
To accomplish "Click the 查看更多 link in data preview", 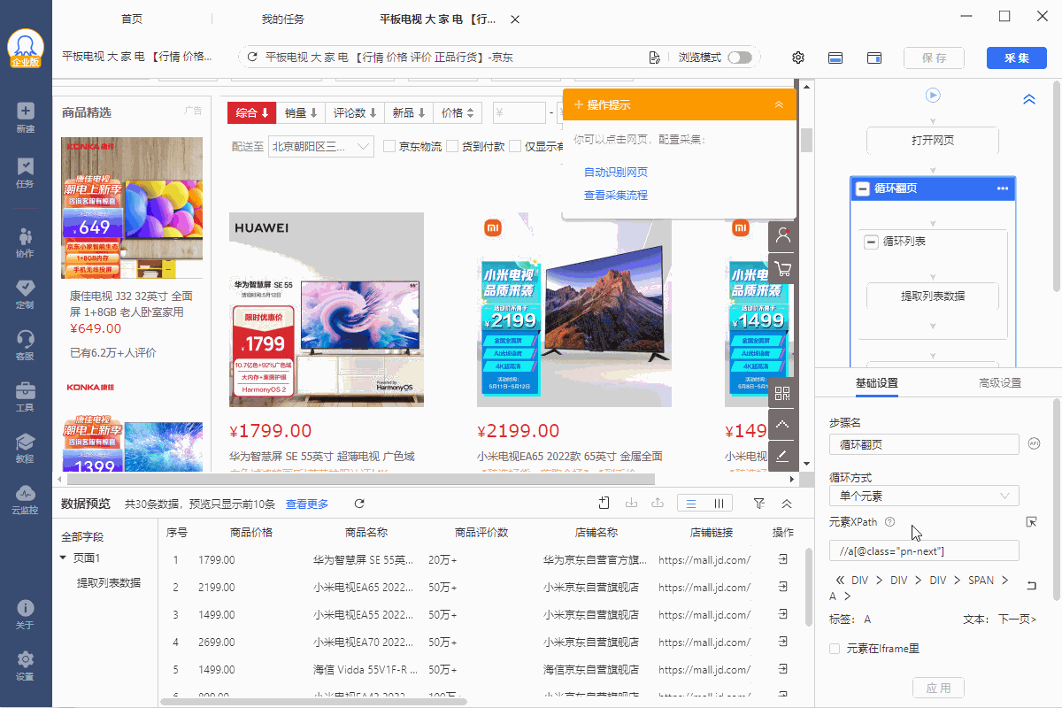I will coord(307,504).
